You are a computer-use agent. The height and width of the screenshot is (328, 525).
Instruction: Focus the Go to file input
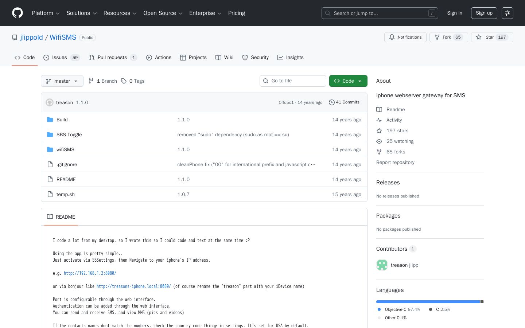[x=293, y=81]
